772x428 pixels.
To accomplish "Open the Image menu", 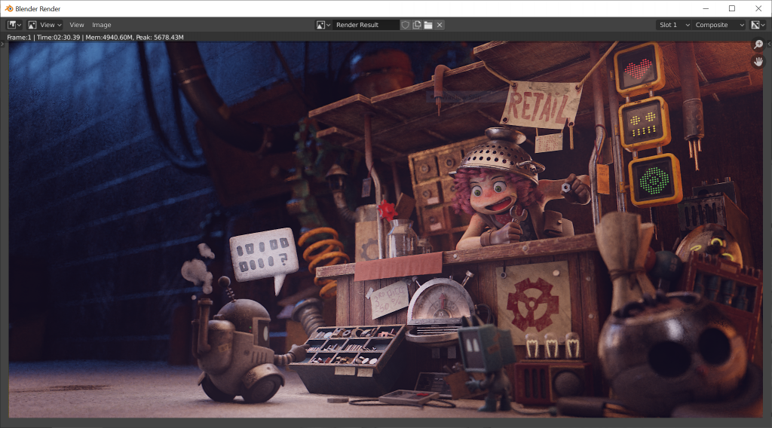I will (x=102, y=25).
